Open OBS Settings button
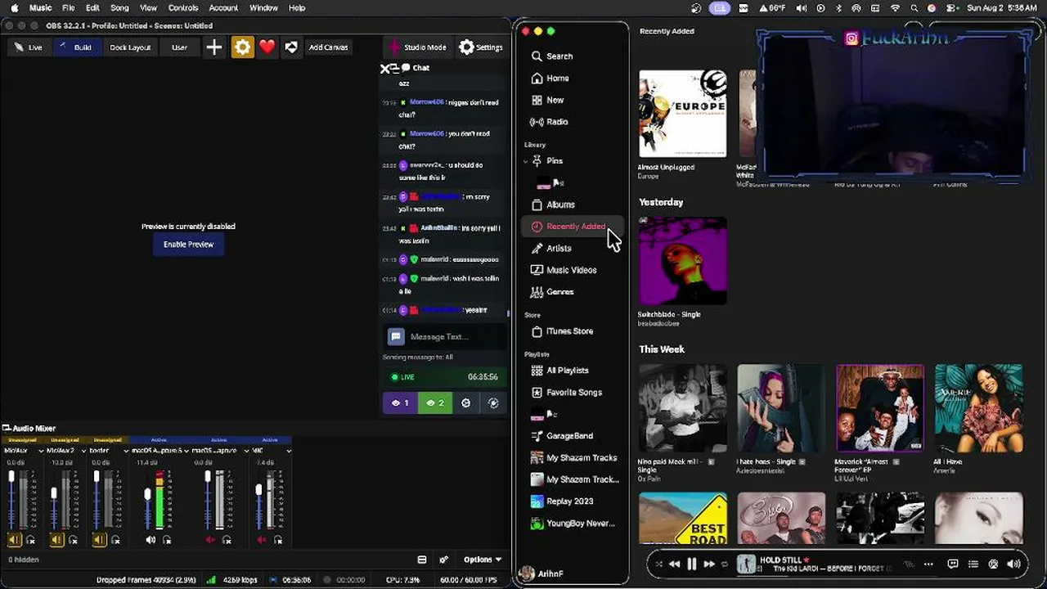1047x589 pixels. tap(480, 47)
